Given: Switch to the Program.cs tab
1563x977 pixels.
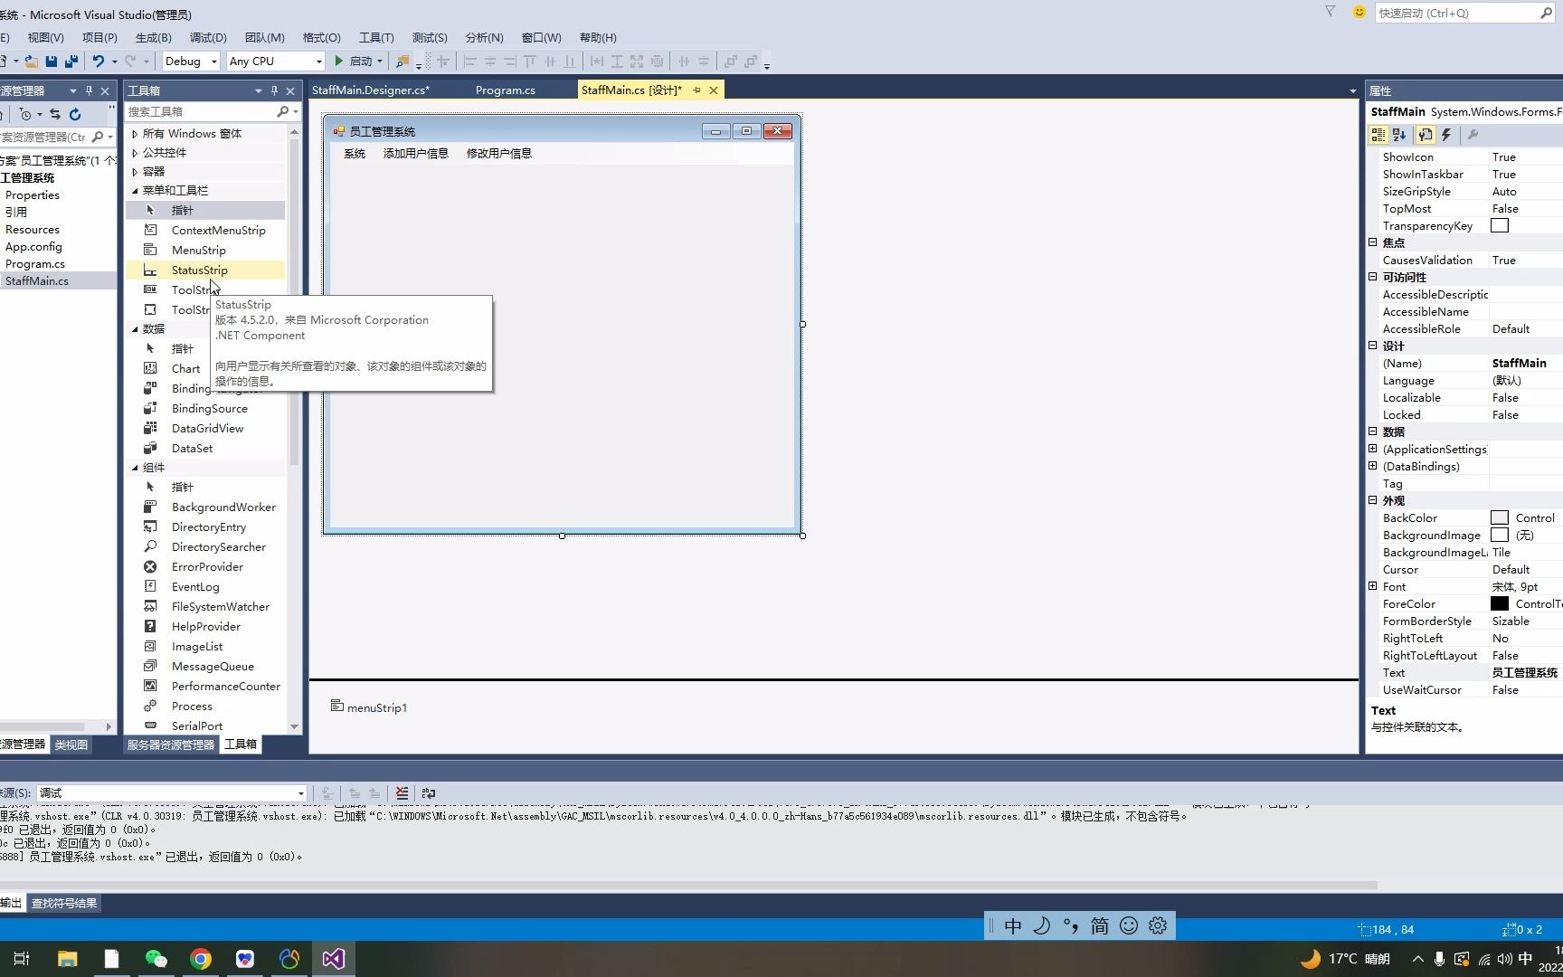Looking at the screenshot, I should click(x=506, y=90).
